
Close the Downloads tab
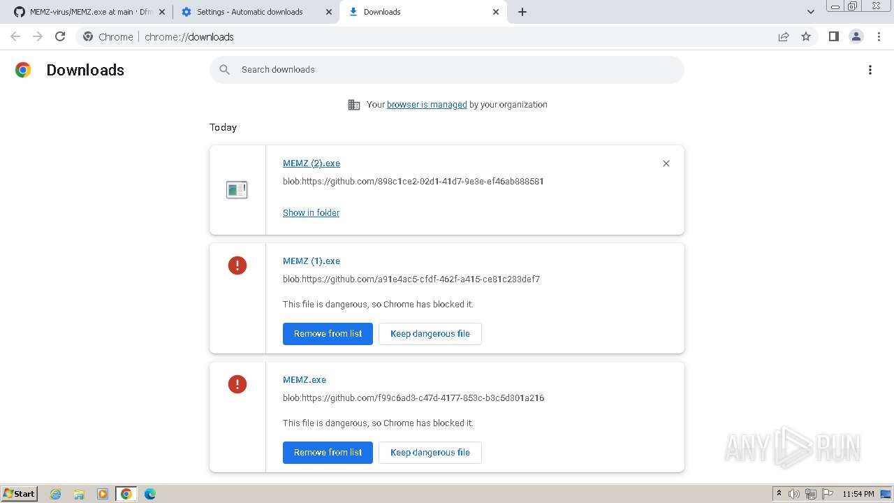496,12
